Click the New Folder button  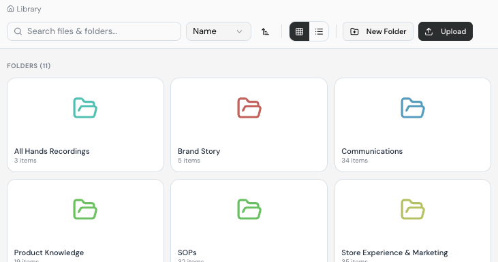(x=378, y=31)
